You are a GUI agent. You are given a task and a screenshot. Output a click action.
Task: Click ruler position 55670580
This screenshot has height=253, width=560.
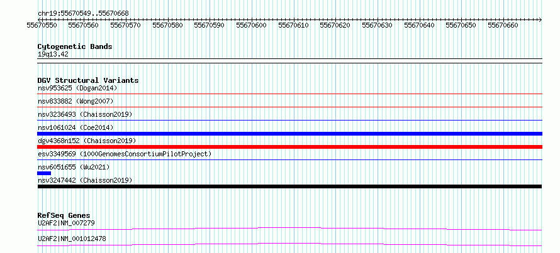[167, 25]
